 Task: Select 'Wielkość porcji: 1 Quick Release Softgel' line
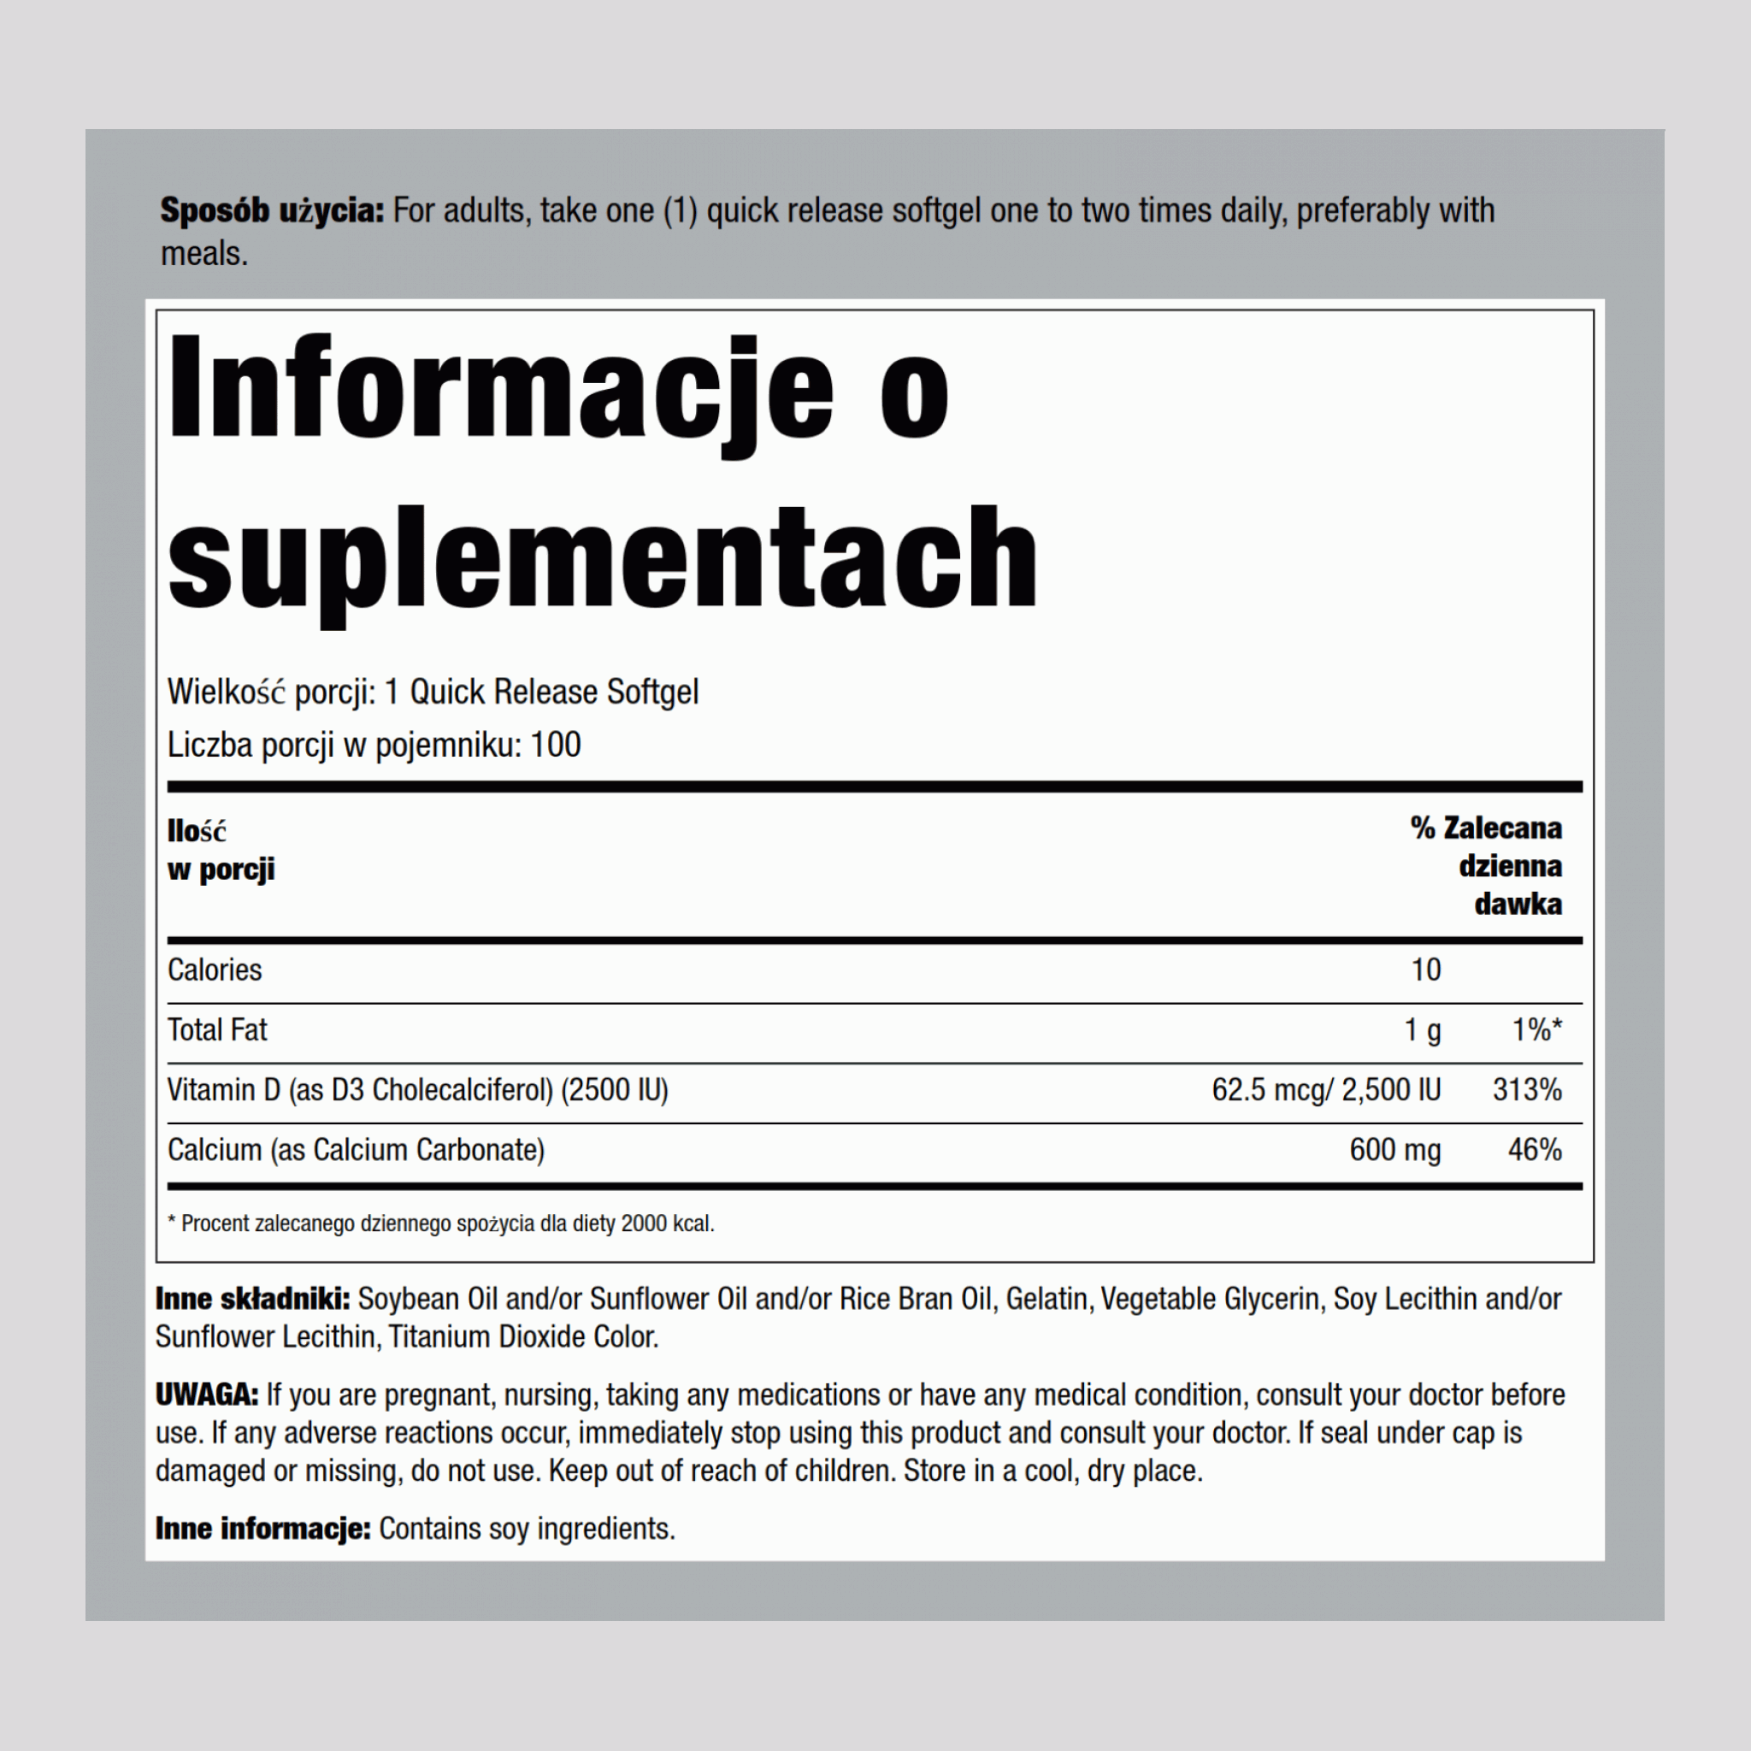click(x=433, y=693)
